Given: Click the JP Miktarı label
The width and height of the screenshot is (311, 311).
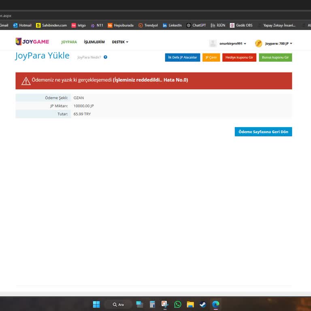Looking at the screenshot, I should pyautogui.click(x=59, y=106).
